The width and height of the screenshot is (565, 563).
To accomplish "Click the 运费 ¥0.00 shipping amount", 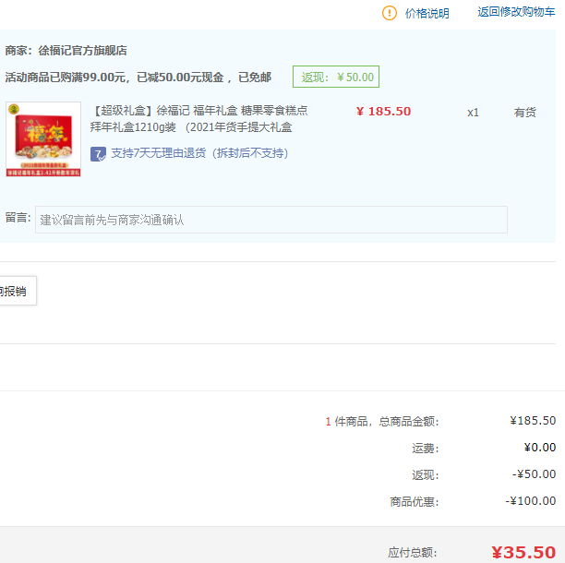I will click(x=539, y=448).
